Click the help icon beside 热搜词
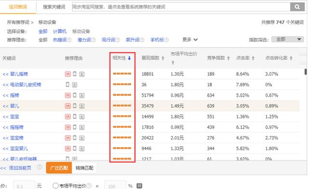Viewport: 309px width, 189px height. 69,40
